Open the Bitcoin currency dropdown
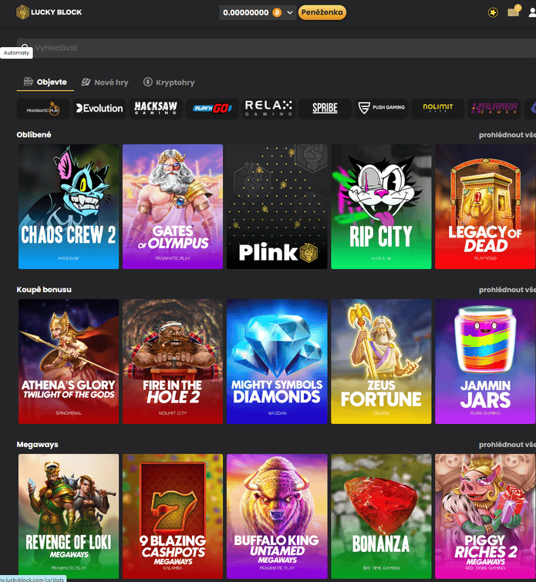 290,12
